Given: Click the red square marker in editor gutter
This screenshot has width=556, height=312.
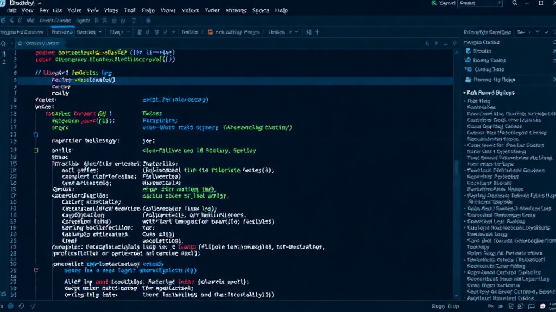Looking at the screenshot, I should [x=36, y=270].
